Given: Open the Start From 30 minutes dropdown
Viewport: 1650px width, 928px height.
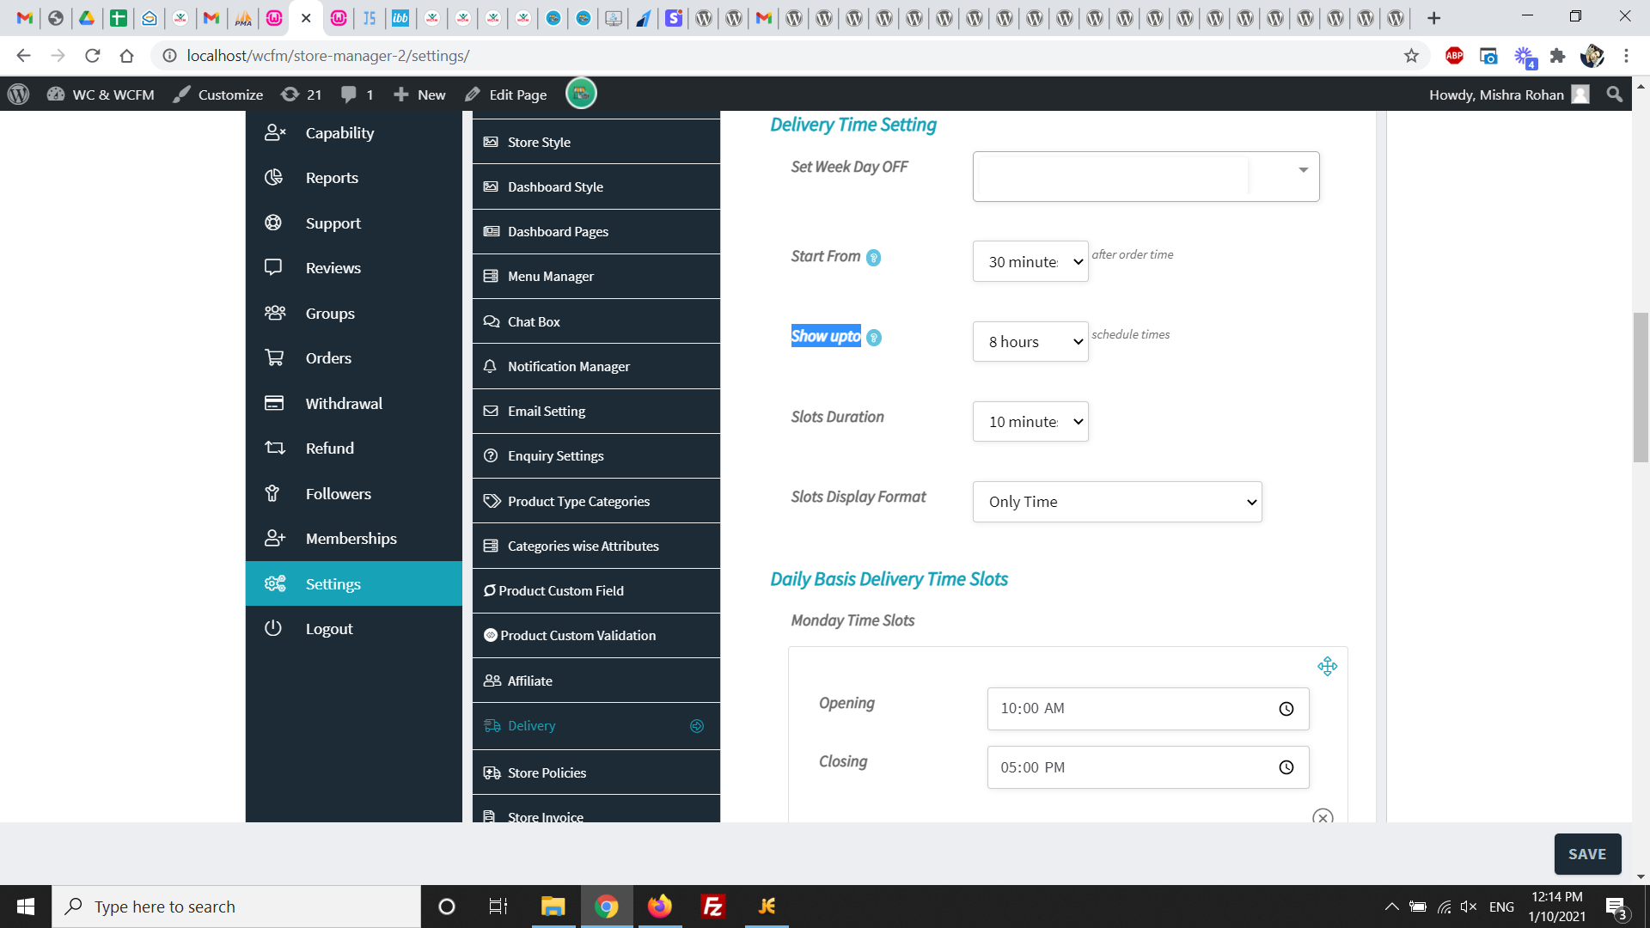Looking at the screenshot, I should (1030, 261).
